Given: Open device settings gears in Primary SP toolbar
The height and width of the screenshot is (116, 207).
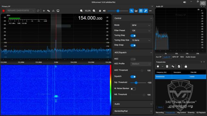Looking at the screenshot, I should tap(49, 11).
